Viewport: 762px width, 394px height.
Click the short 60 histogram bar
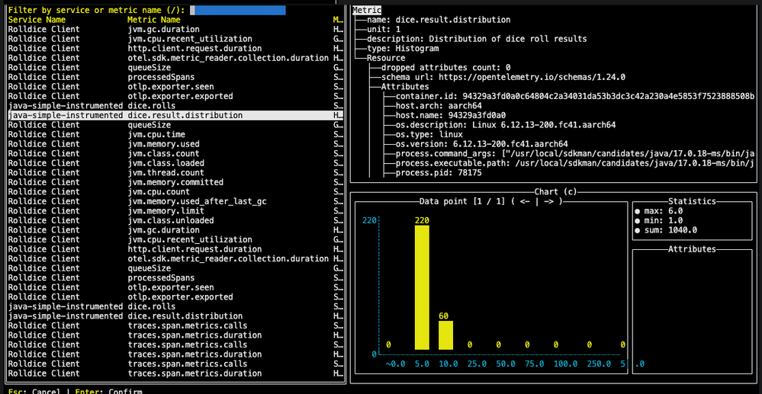coord(445,335)
